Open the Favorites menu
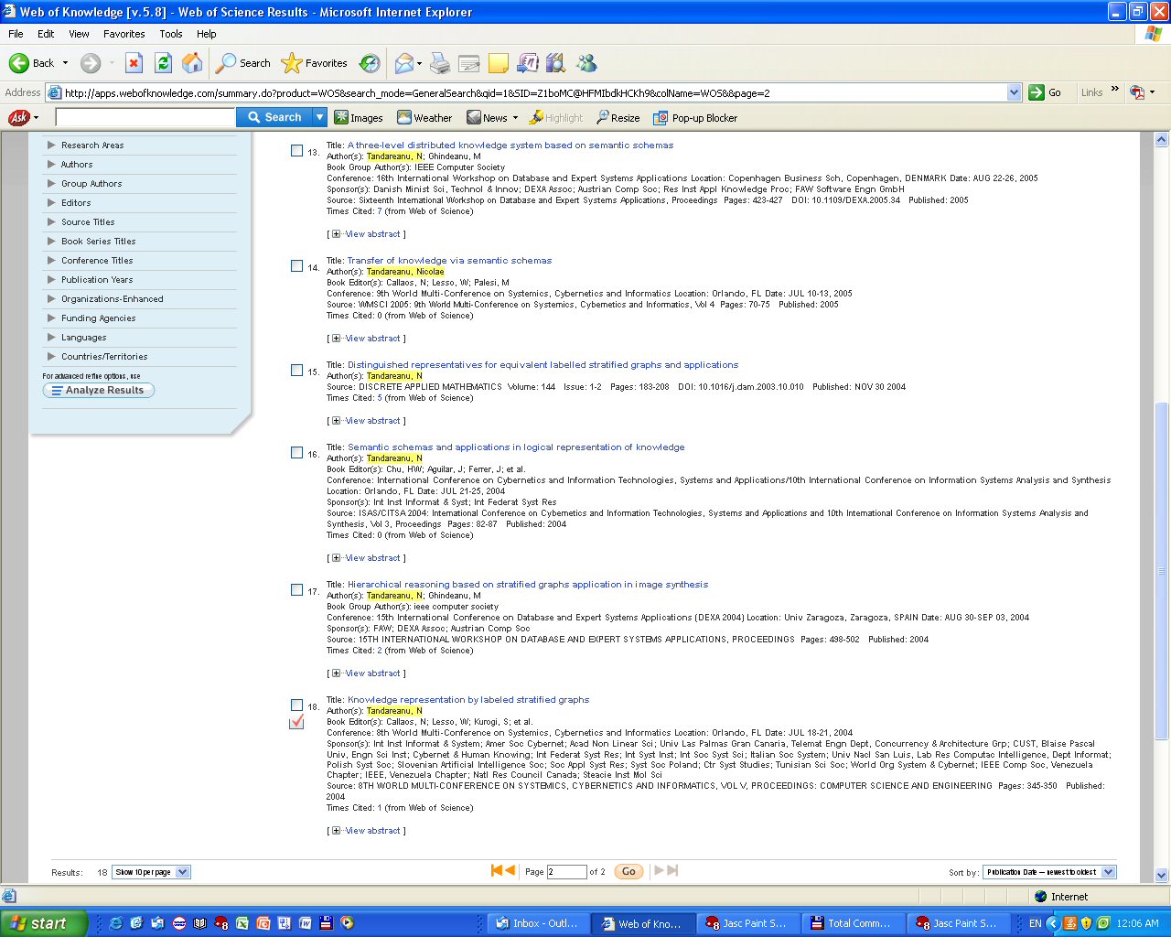1171x937 pixels. pyautogui.click(x=124, y=34)
